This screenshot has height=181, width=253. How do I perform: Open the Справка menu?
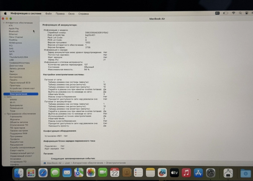(x=83, y=14)
